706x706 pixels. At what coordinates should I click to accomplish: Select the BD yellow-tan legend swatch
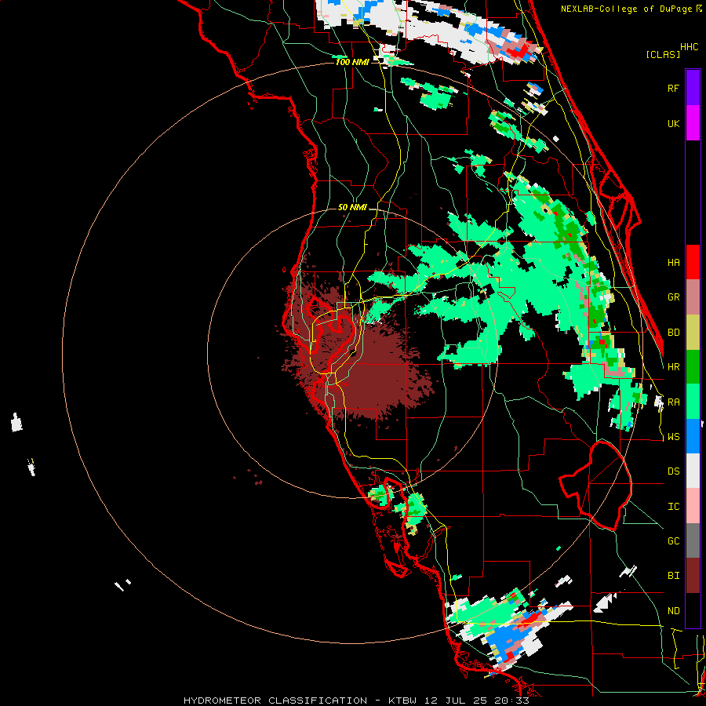(693, 333)
